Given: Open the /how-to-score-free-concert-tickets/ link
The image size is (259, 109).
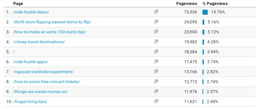Looking at the screenshot, I should [x=47, y=82].
